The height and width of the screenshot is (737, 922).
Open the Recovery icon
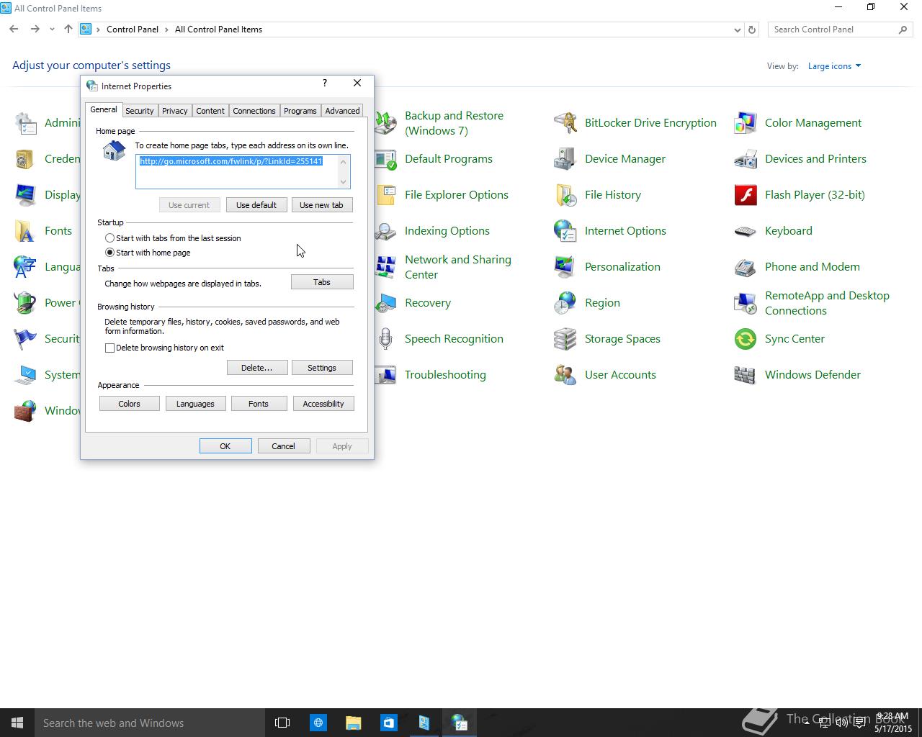tap(385, 303)
